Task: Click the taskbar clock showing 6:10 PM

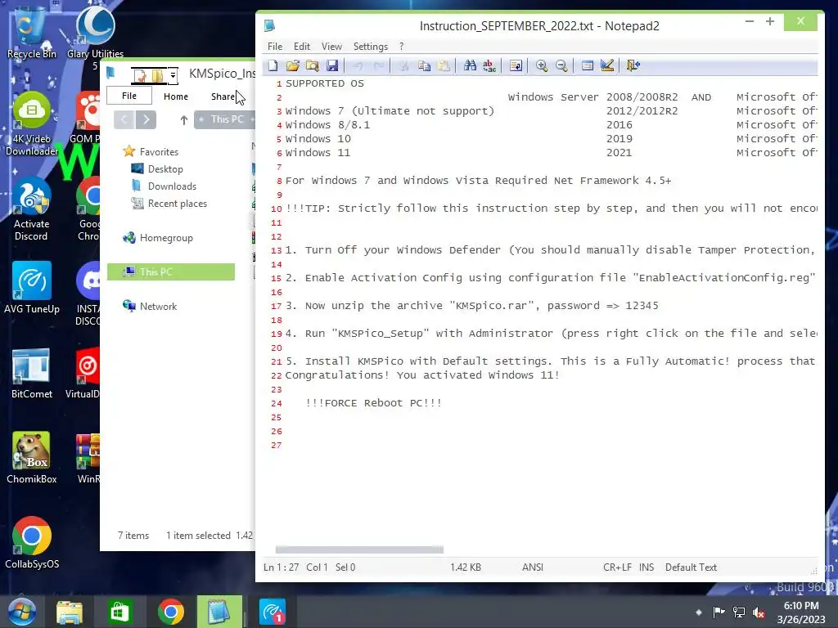Action: coord(801,612)
